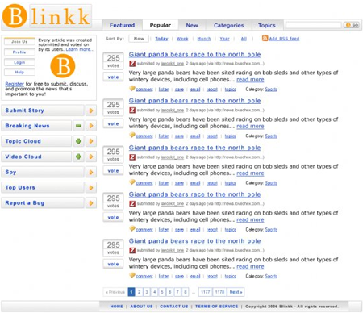Expand Video Cloud with the plus icon

tap(78, 156)
